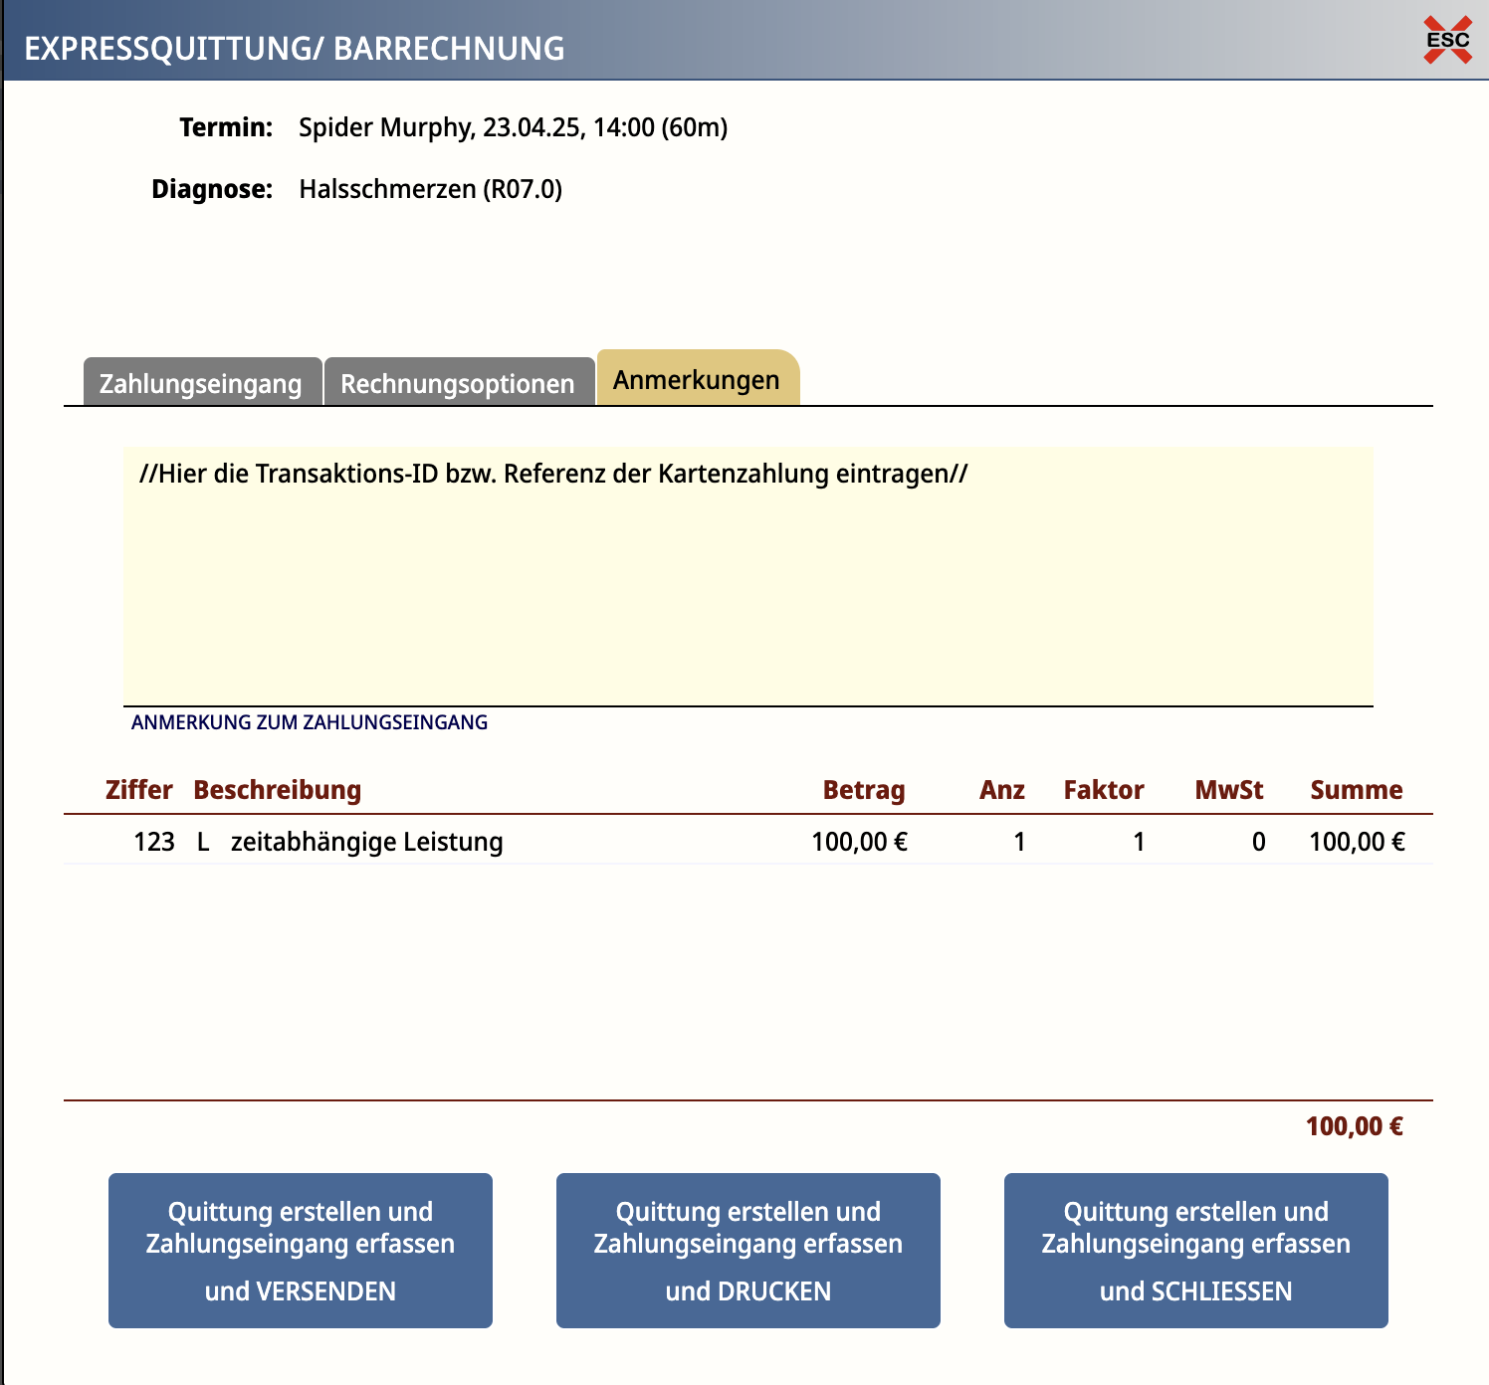Click the Termin label
The image size is (1489, 1385).
(226, 127)
